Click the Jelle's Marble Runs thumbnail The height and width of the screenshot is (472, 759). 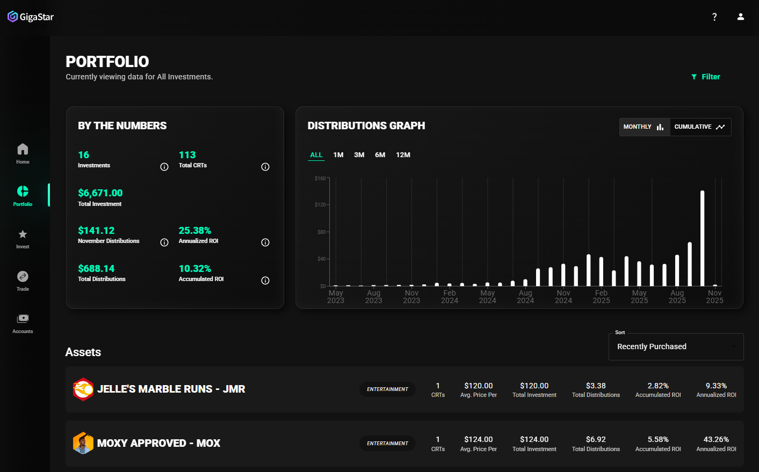(83, 389)
